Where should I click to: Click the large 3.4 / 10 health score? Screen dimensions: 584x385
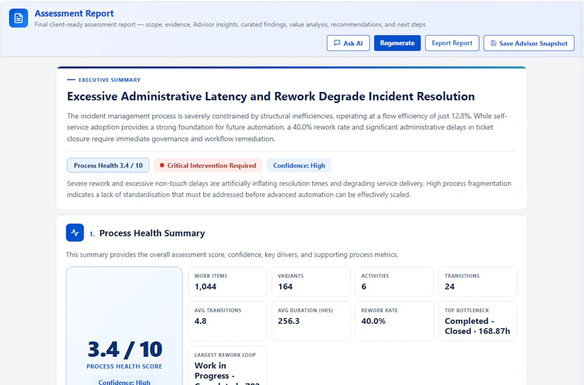[125, 349]
